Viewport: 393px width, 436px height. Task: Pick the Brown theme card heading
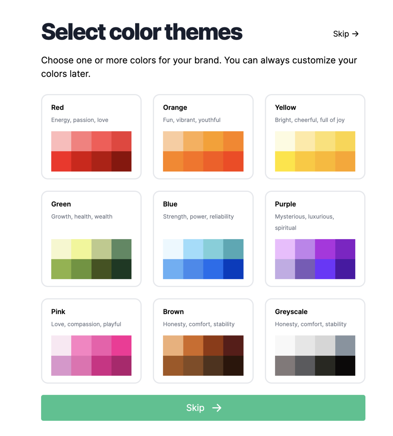point(173,312)
